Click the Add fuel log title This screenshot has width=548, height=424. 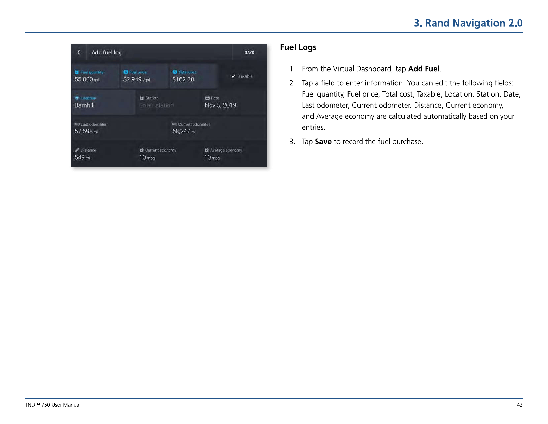[106, 52]
